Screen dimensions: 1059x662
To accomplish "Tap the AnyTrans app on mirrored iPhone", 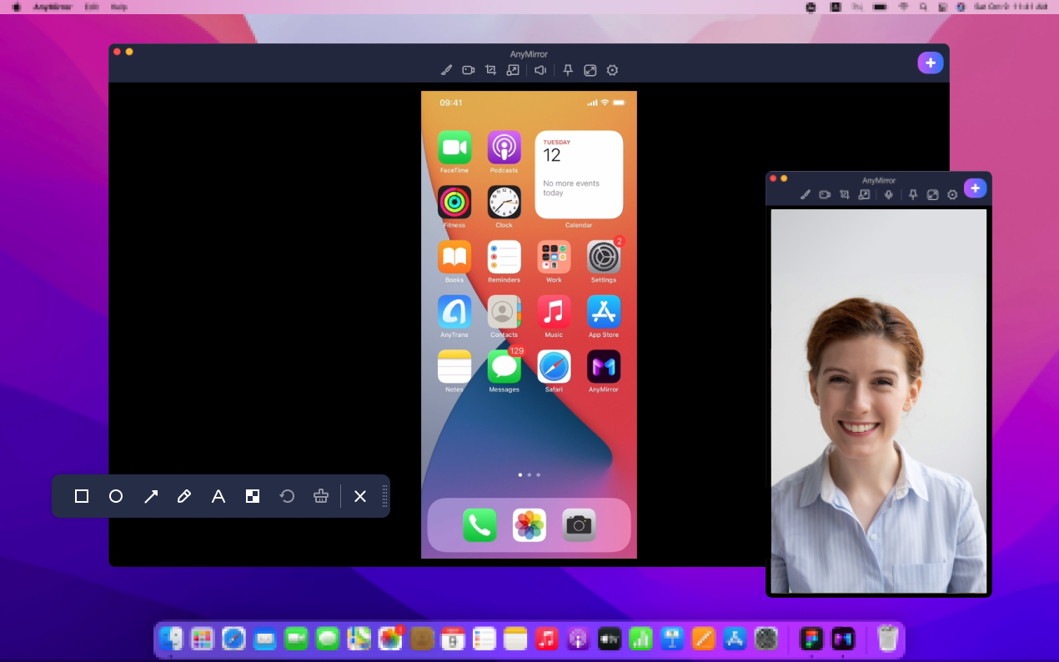I will 454,312.
